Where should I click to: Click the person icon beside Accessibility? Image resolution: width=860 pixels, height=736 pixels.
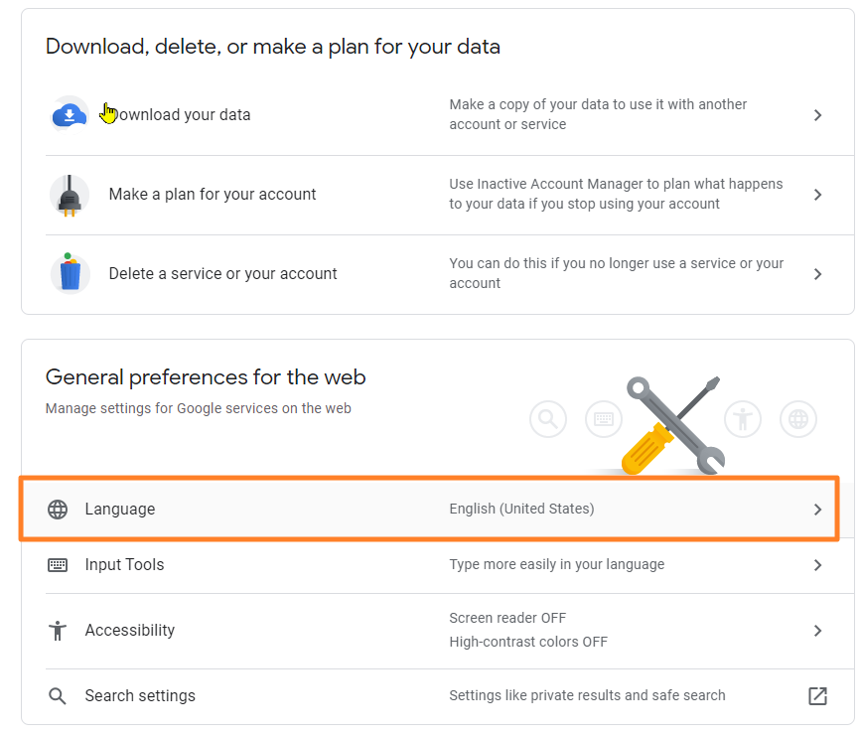58,630
